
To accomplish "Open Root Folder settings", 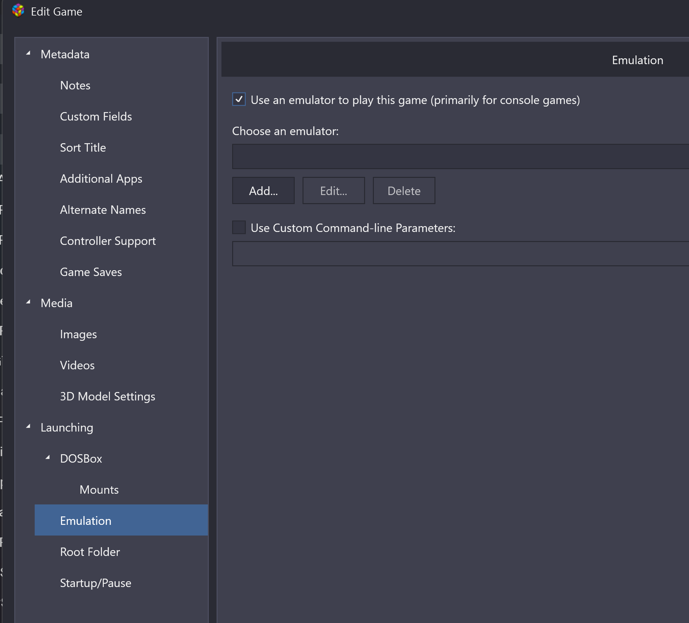I will pos(90,552).
